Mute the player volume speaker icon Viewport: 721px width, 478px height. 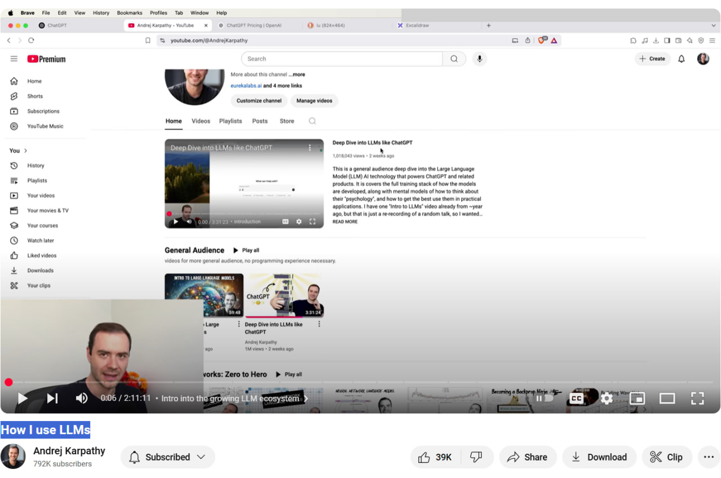(x=82, y=398)
